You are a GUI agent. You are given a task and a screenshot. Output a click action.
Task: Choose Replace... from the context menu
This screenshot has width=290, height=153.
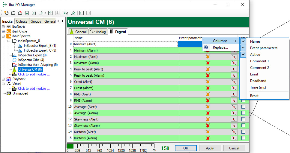[221, 47]
